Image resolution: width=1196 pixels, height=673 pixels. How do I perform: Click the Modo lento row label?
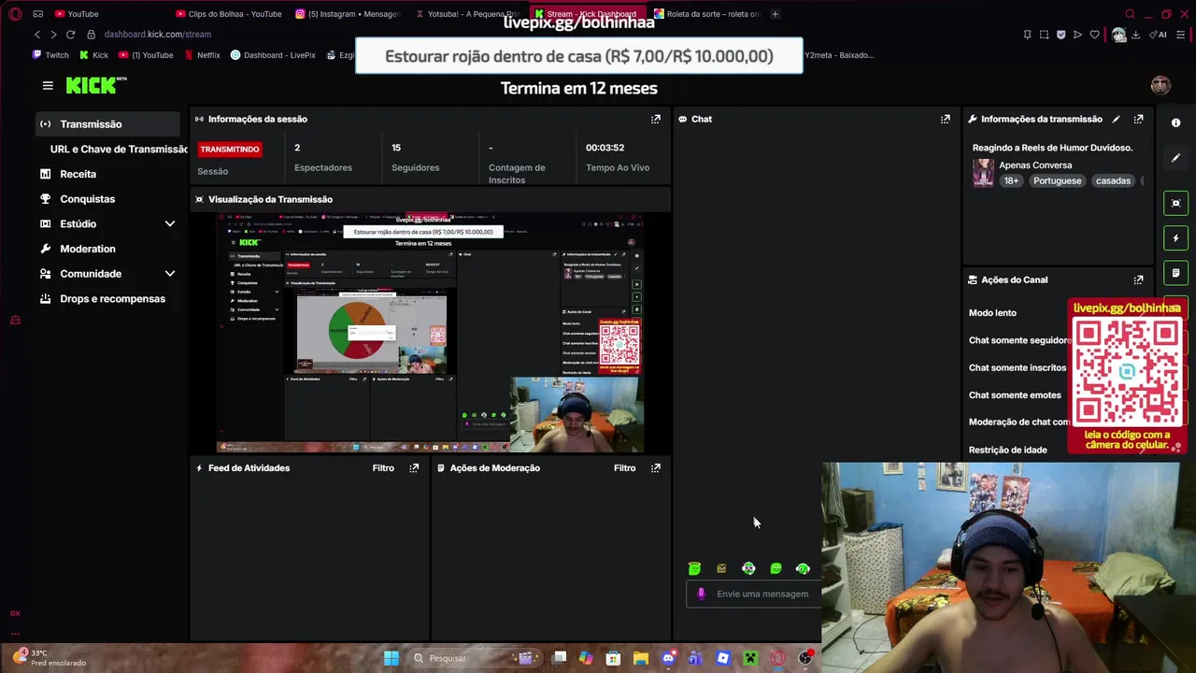[x=992, y=313]
